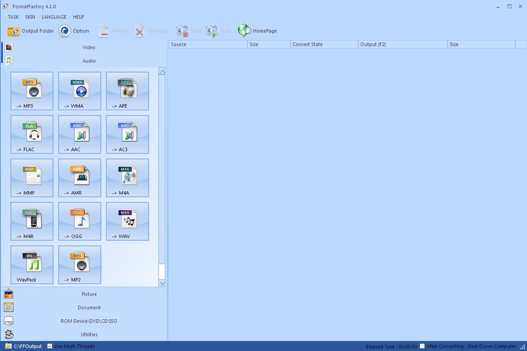Image resolution: width=527 pixels, height=351 pixels.
Task: Click the Size column header after Output [F2]
Action: [x=481, y=44]
